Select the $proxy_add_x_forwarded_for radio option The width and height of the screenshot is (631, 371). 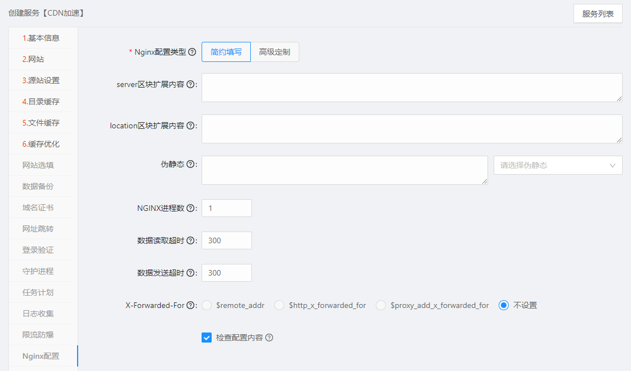381,305
